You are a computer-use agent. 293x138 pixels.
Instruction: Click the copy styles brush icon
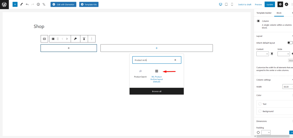click(75, 39)
